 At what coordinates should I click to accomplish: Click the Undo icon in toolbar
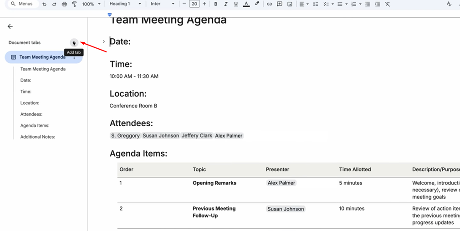pyautogui.click(x=44, y=4)
